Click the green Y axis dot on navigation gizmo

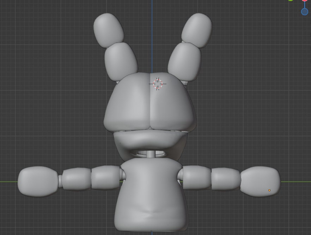tap(291, 1)
